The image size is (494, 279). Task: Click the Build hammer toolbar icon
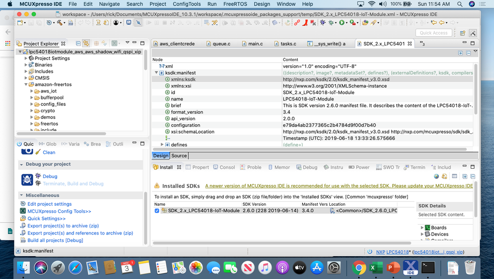tap(59, 23)
